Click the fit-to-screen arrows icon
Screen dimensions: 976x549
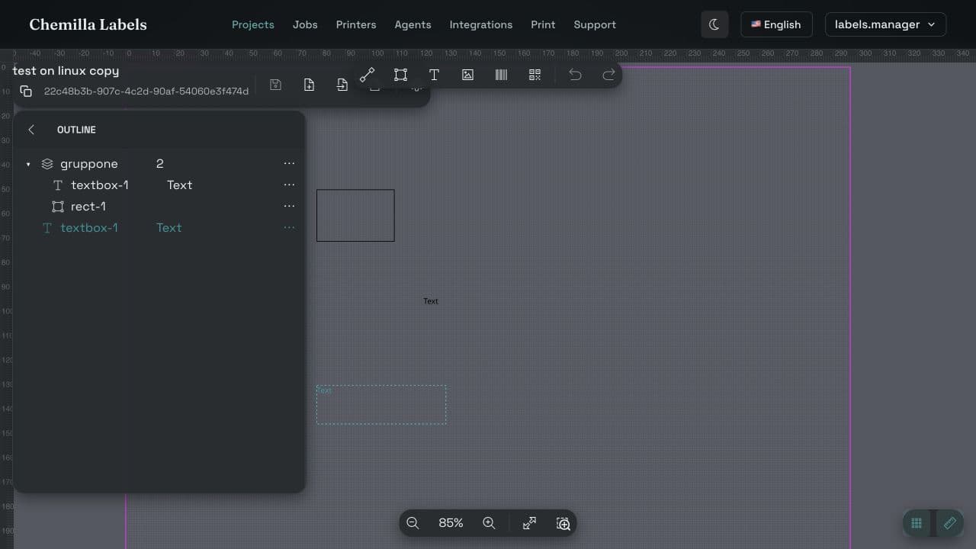529,523
